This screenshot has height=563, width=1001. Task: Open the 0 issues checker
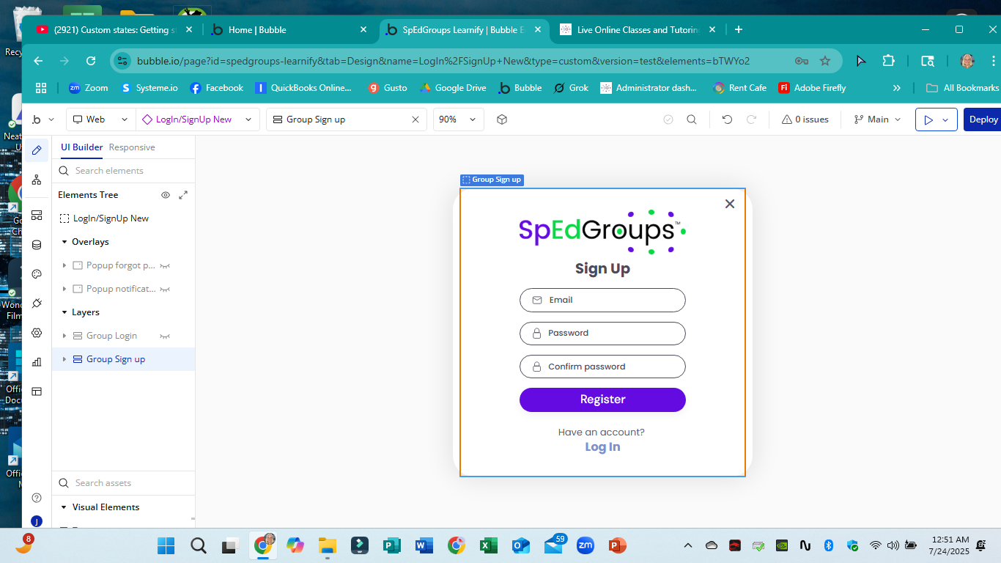click(805, 119)
